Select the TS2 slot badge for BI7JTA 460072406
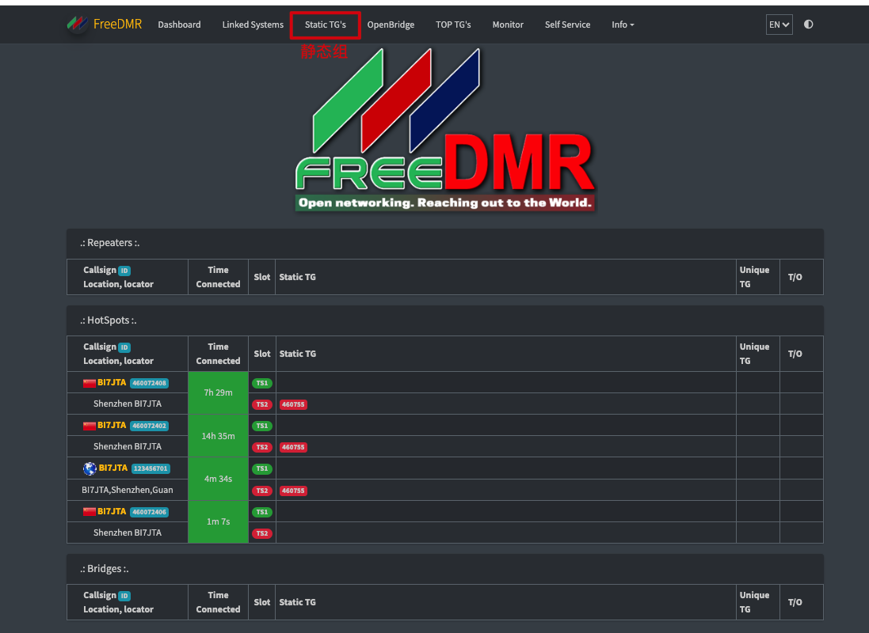 (x=261, y=533)
